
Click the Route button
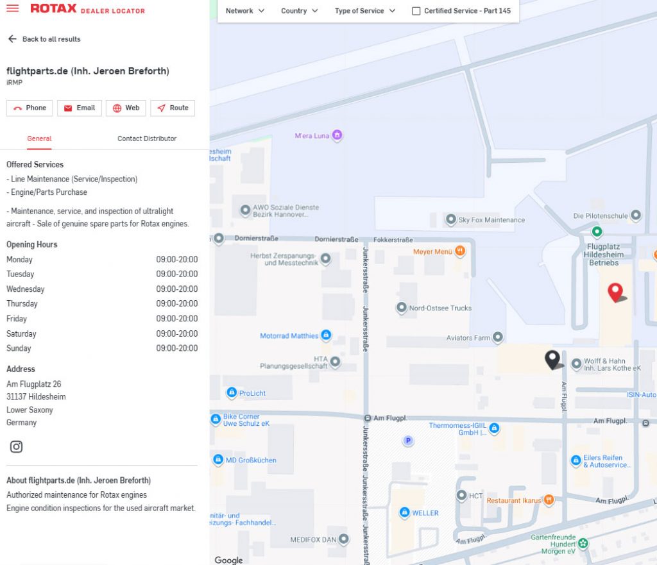click(x=173, y=108)
